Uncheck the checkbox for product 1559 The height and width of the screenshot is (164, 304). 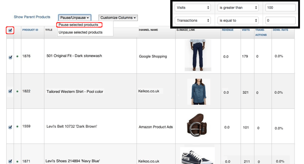point(10,127)
